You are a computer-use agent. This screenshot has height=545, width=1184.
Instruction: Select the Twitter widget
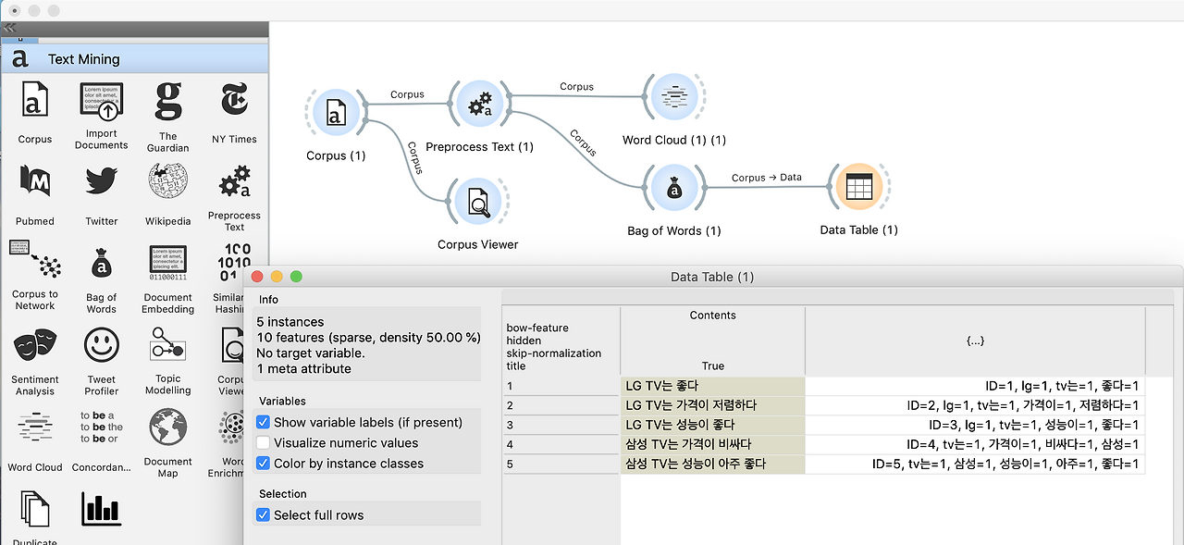(x=102, y=195)
